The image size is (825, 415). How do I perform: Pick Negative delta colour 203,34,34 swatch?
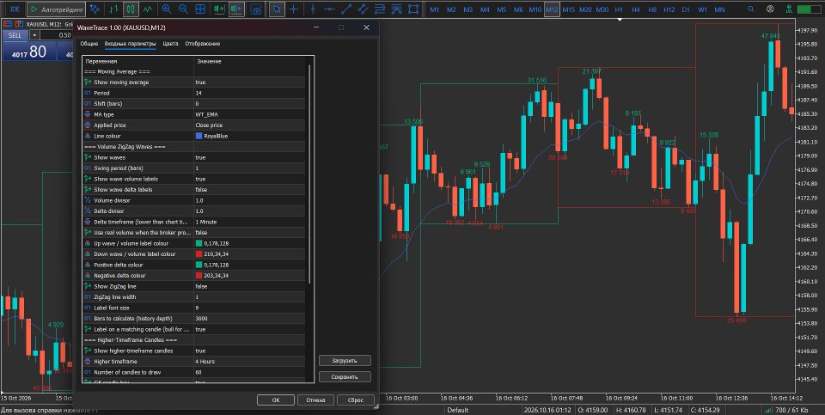pos(199,276)
